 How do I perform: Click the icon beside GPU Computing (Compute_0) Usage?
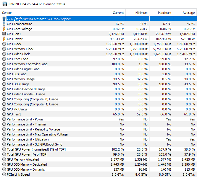(4, 99)
